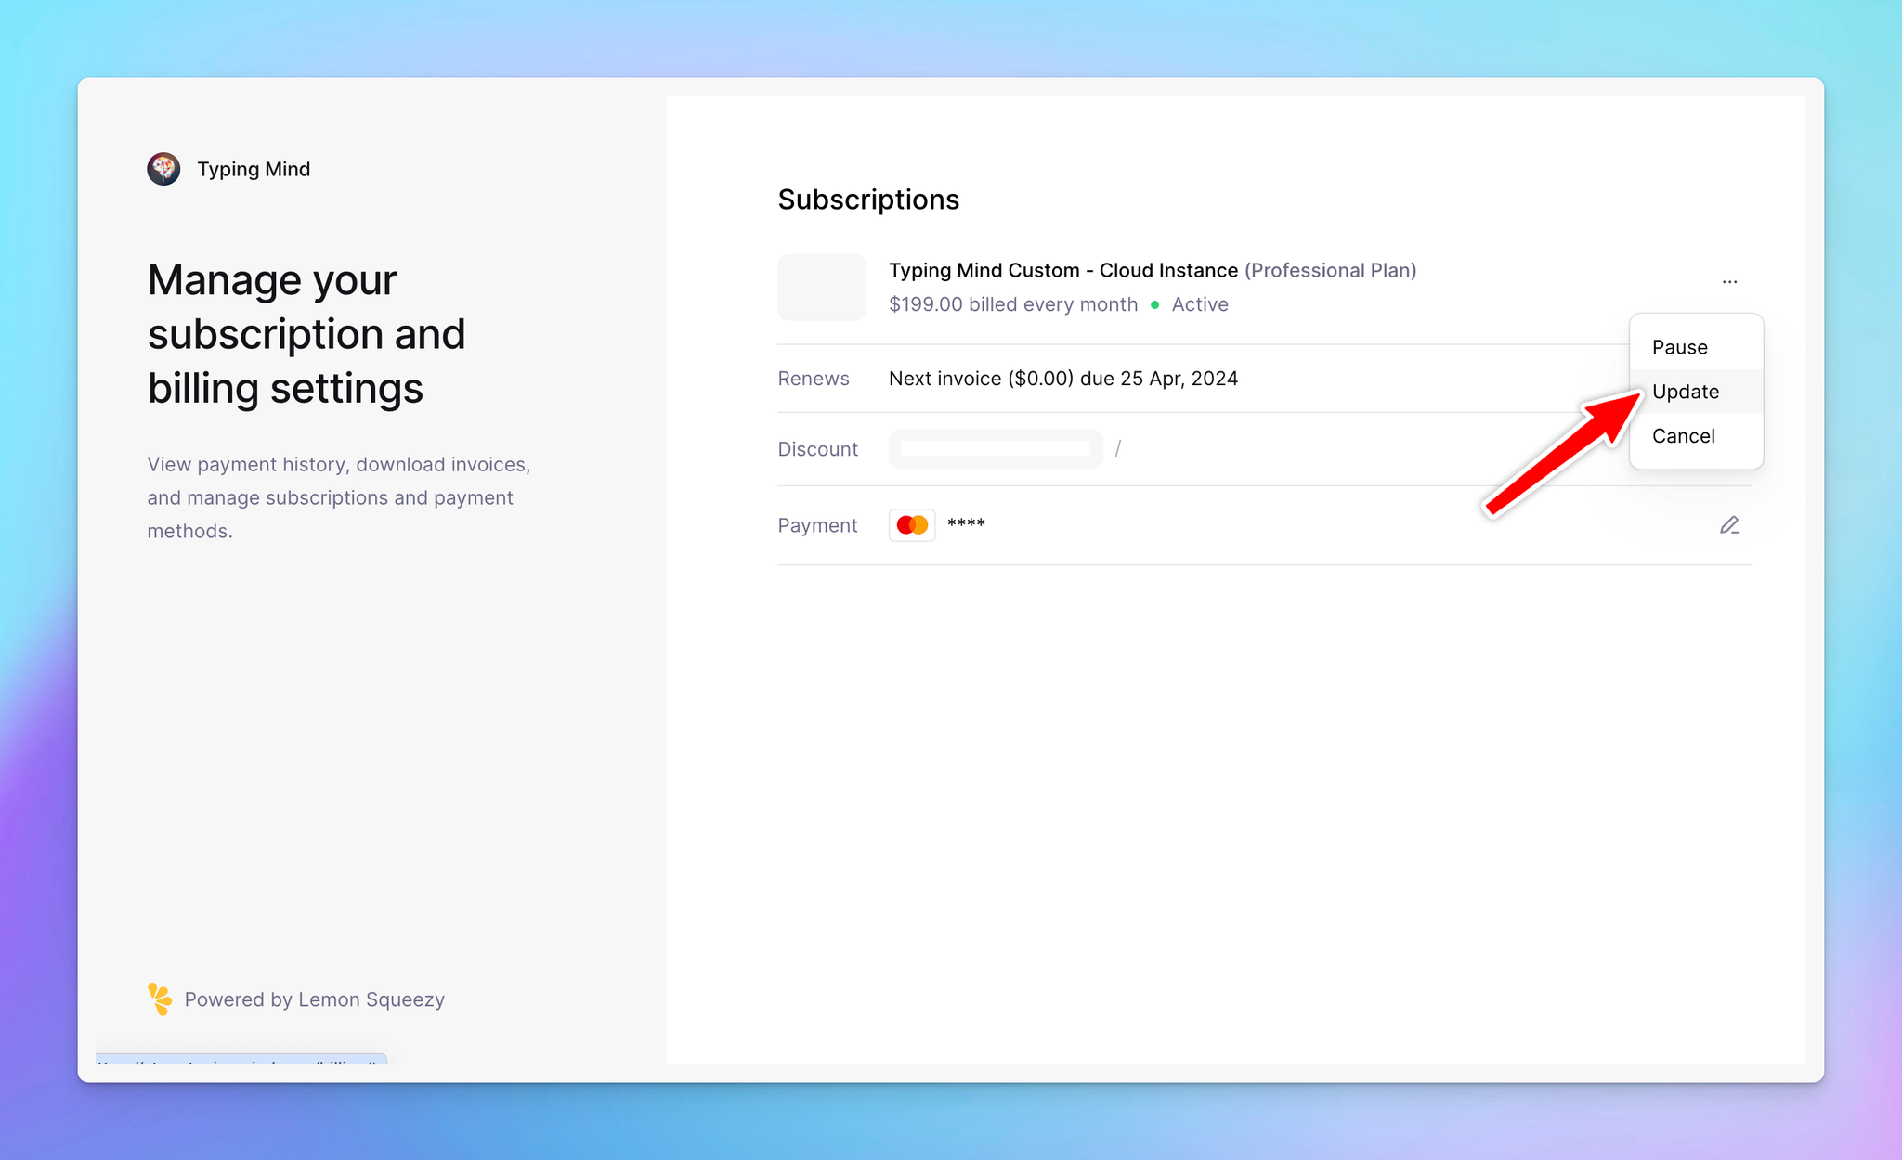
Task: Choose Update from the subscription menu
Action: coord(1696,392)
